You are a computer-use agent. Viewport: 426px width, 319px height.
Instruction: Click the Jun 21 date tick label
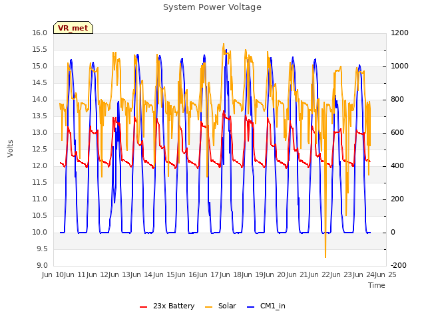tap(298, 274)
